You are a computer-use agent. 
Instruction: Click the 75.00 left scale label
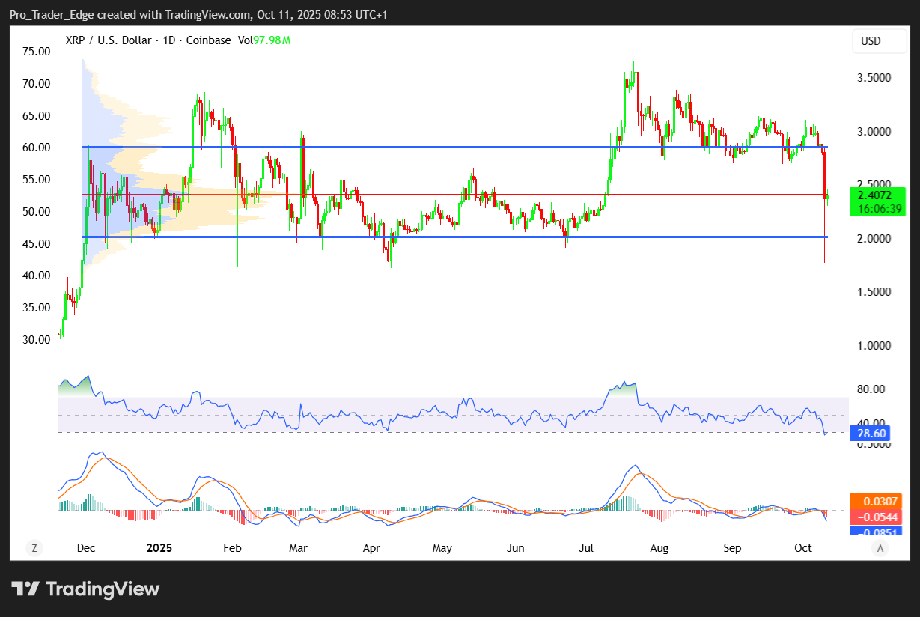(x=36, y=52)
